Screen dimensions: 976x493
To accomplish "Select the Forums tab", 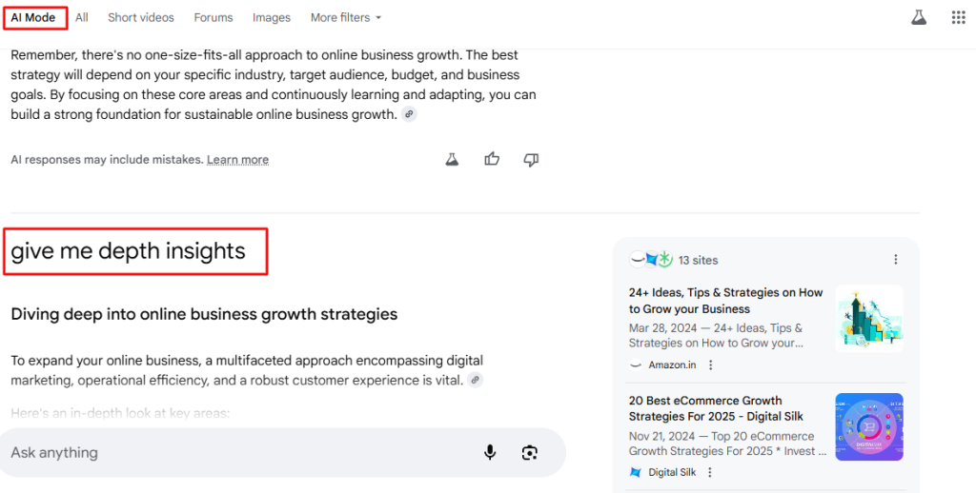I will pos(213,17).
